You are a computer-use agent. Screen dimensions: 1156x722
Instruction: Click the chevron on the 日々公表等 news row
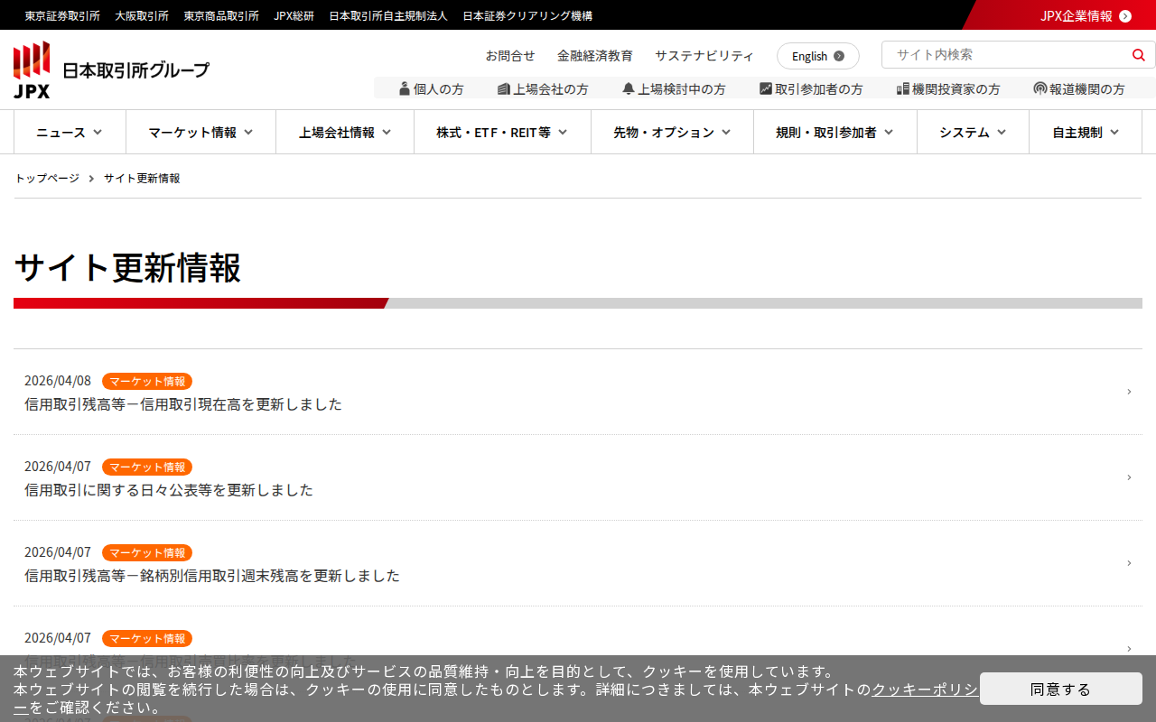[x=1129, y=477]
